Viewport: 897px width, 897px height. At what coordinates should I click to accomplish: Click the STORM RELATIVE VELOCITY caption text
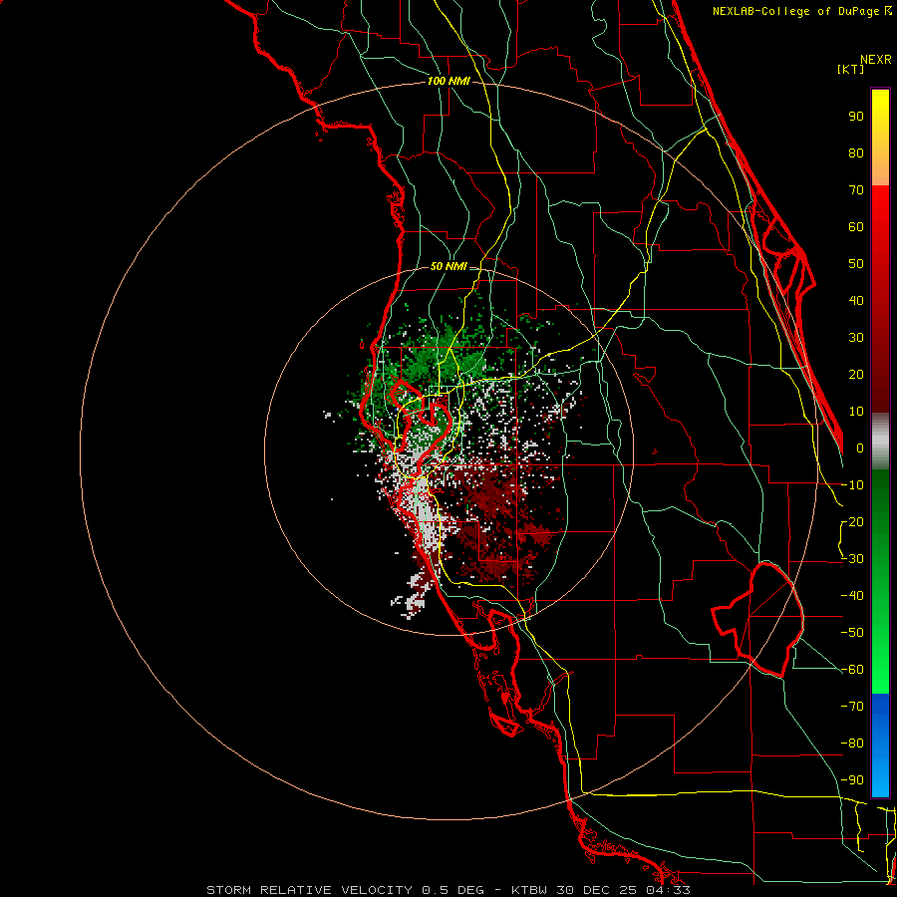[309, 890]
